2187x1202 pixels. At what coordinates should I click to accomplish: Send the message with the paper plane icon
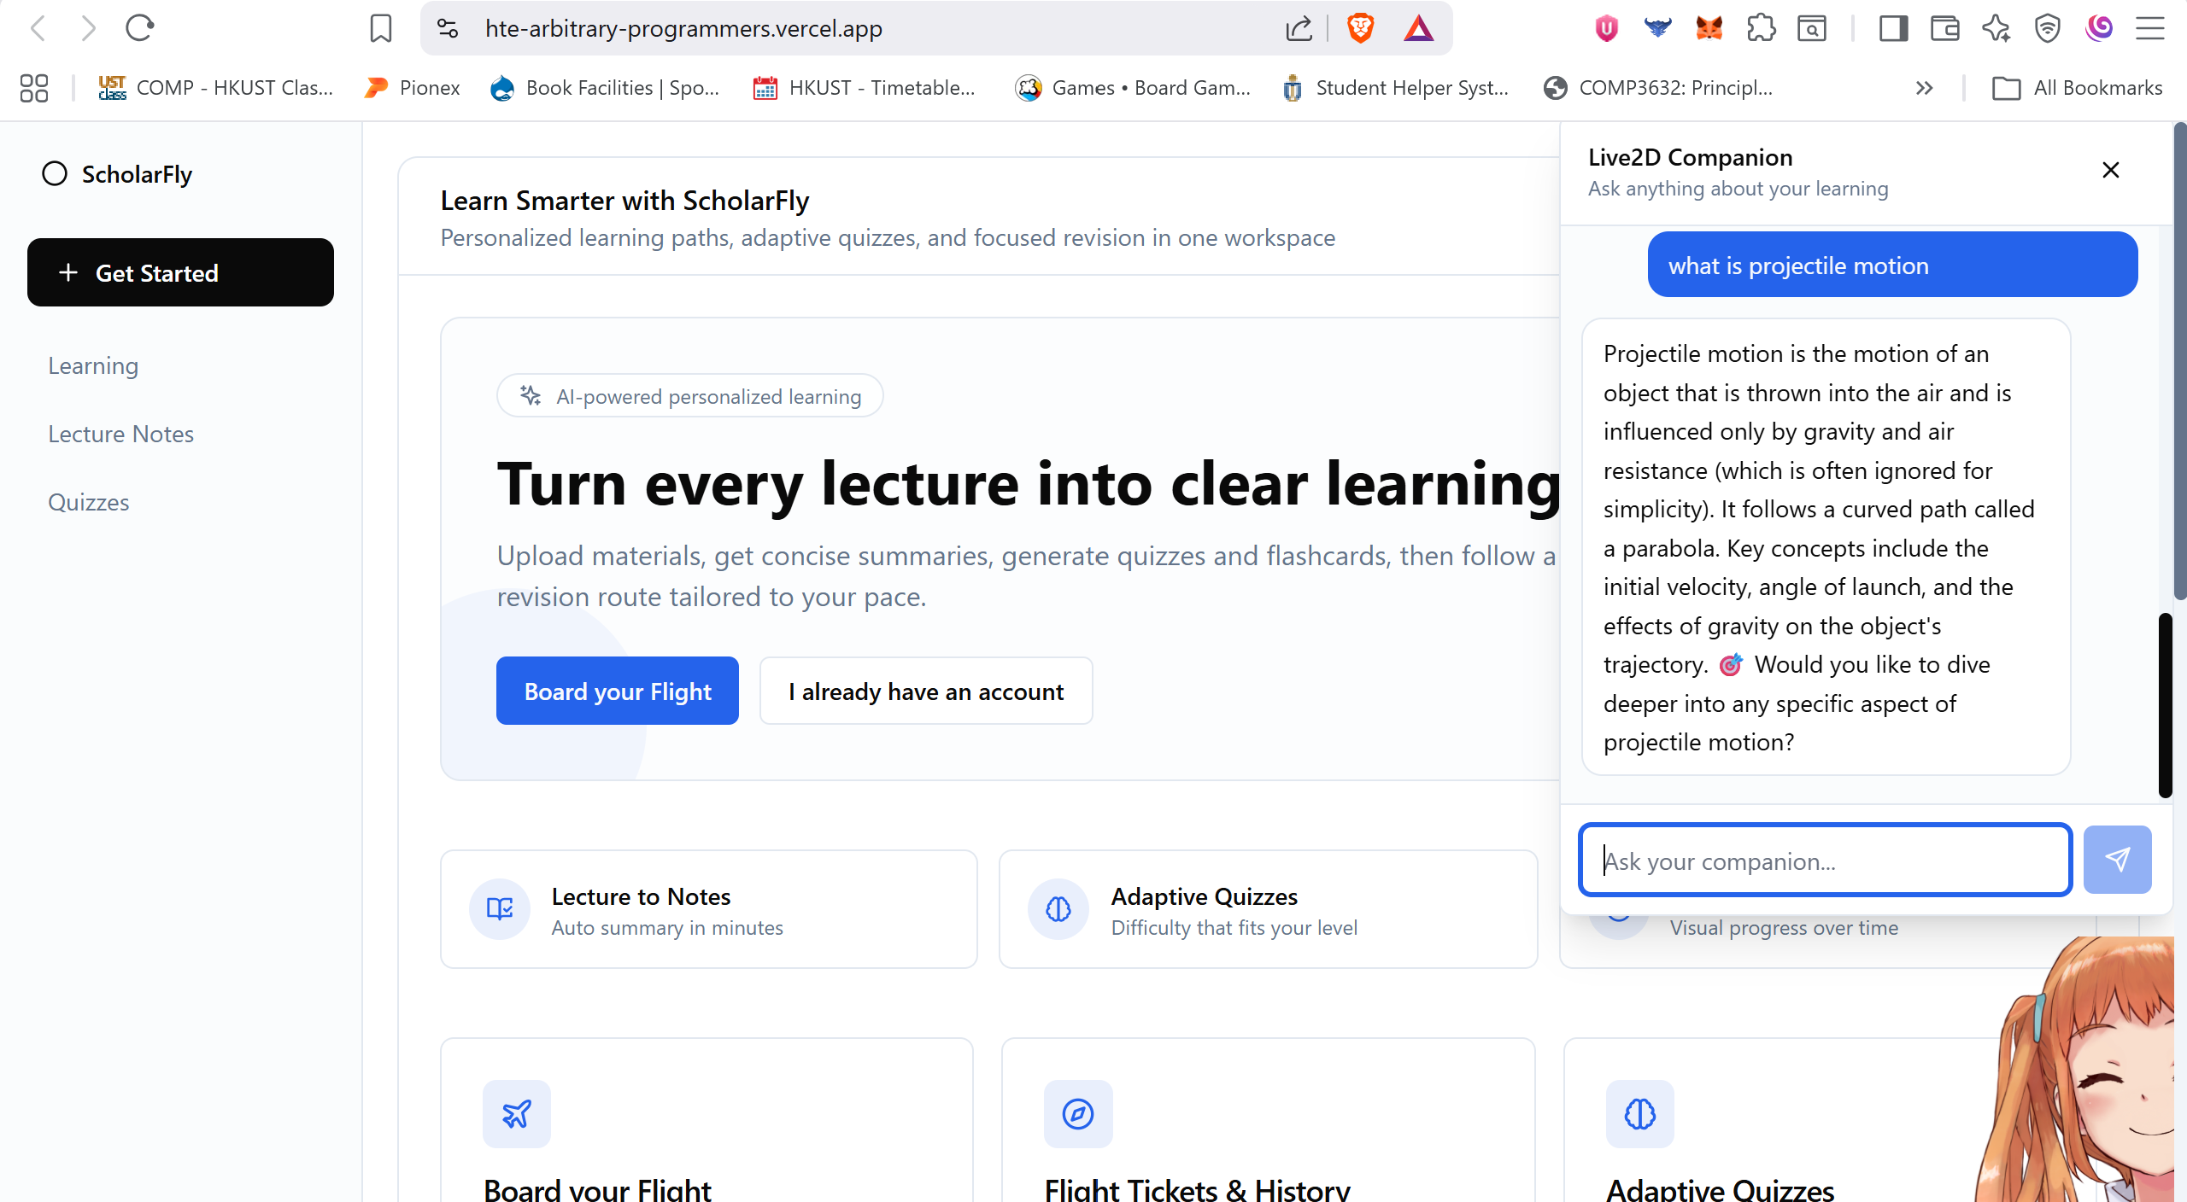click(x=2117, y=860)
